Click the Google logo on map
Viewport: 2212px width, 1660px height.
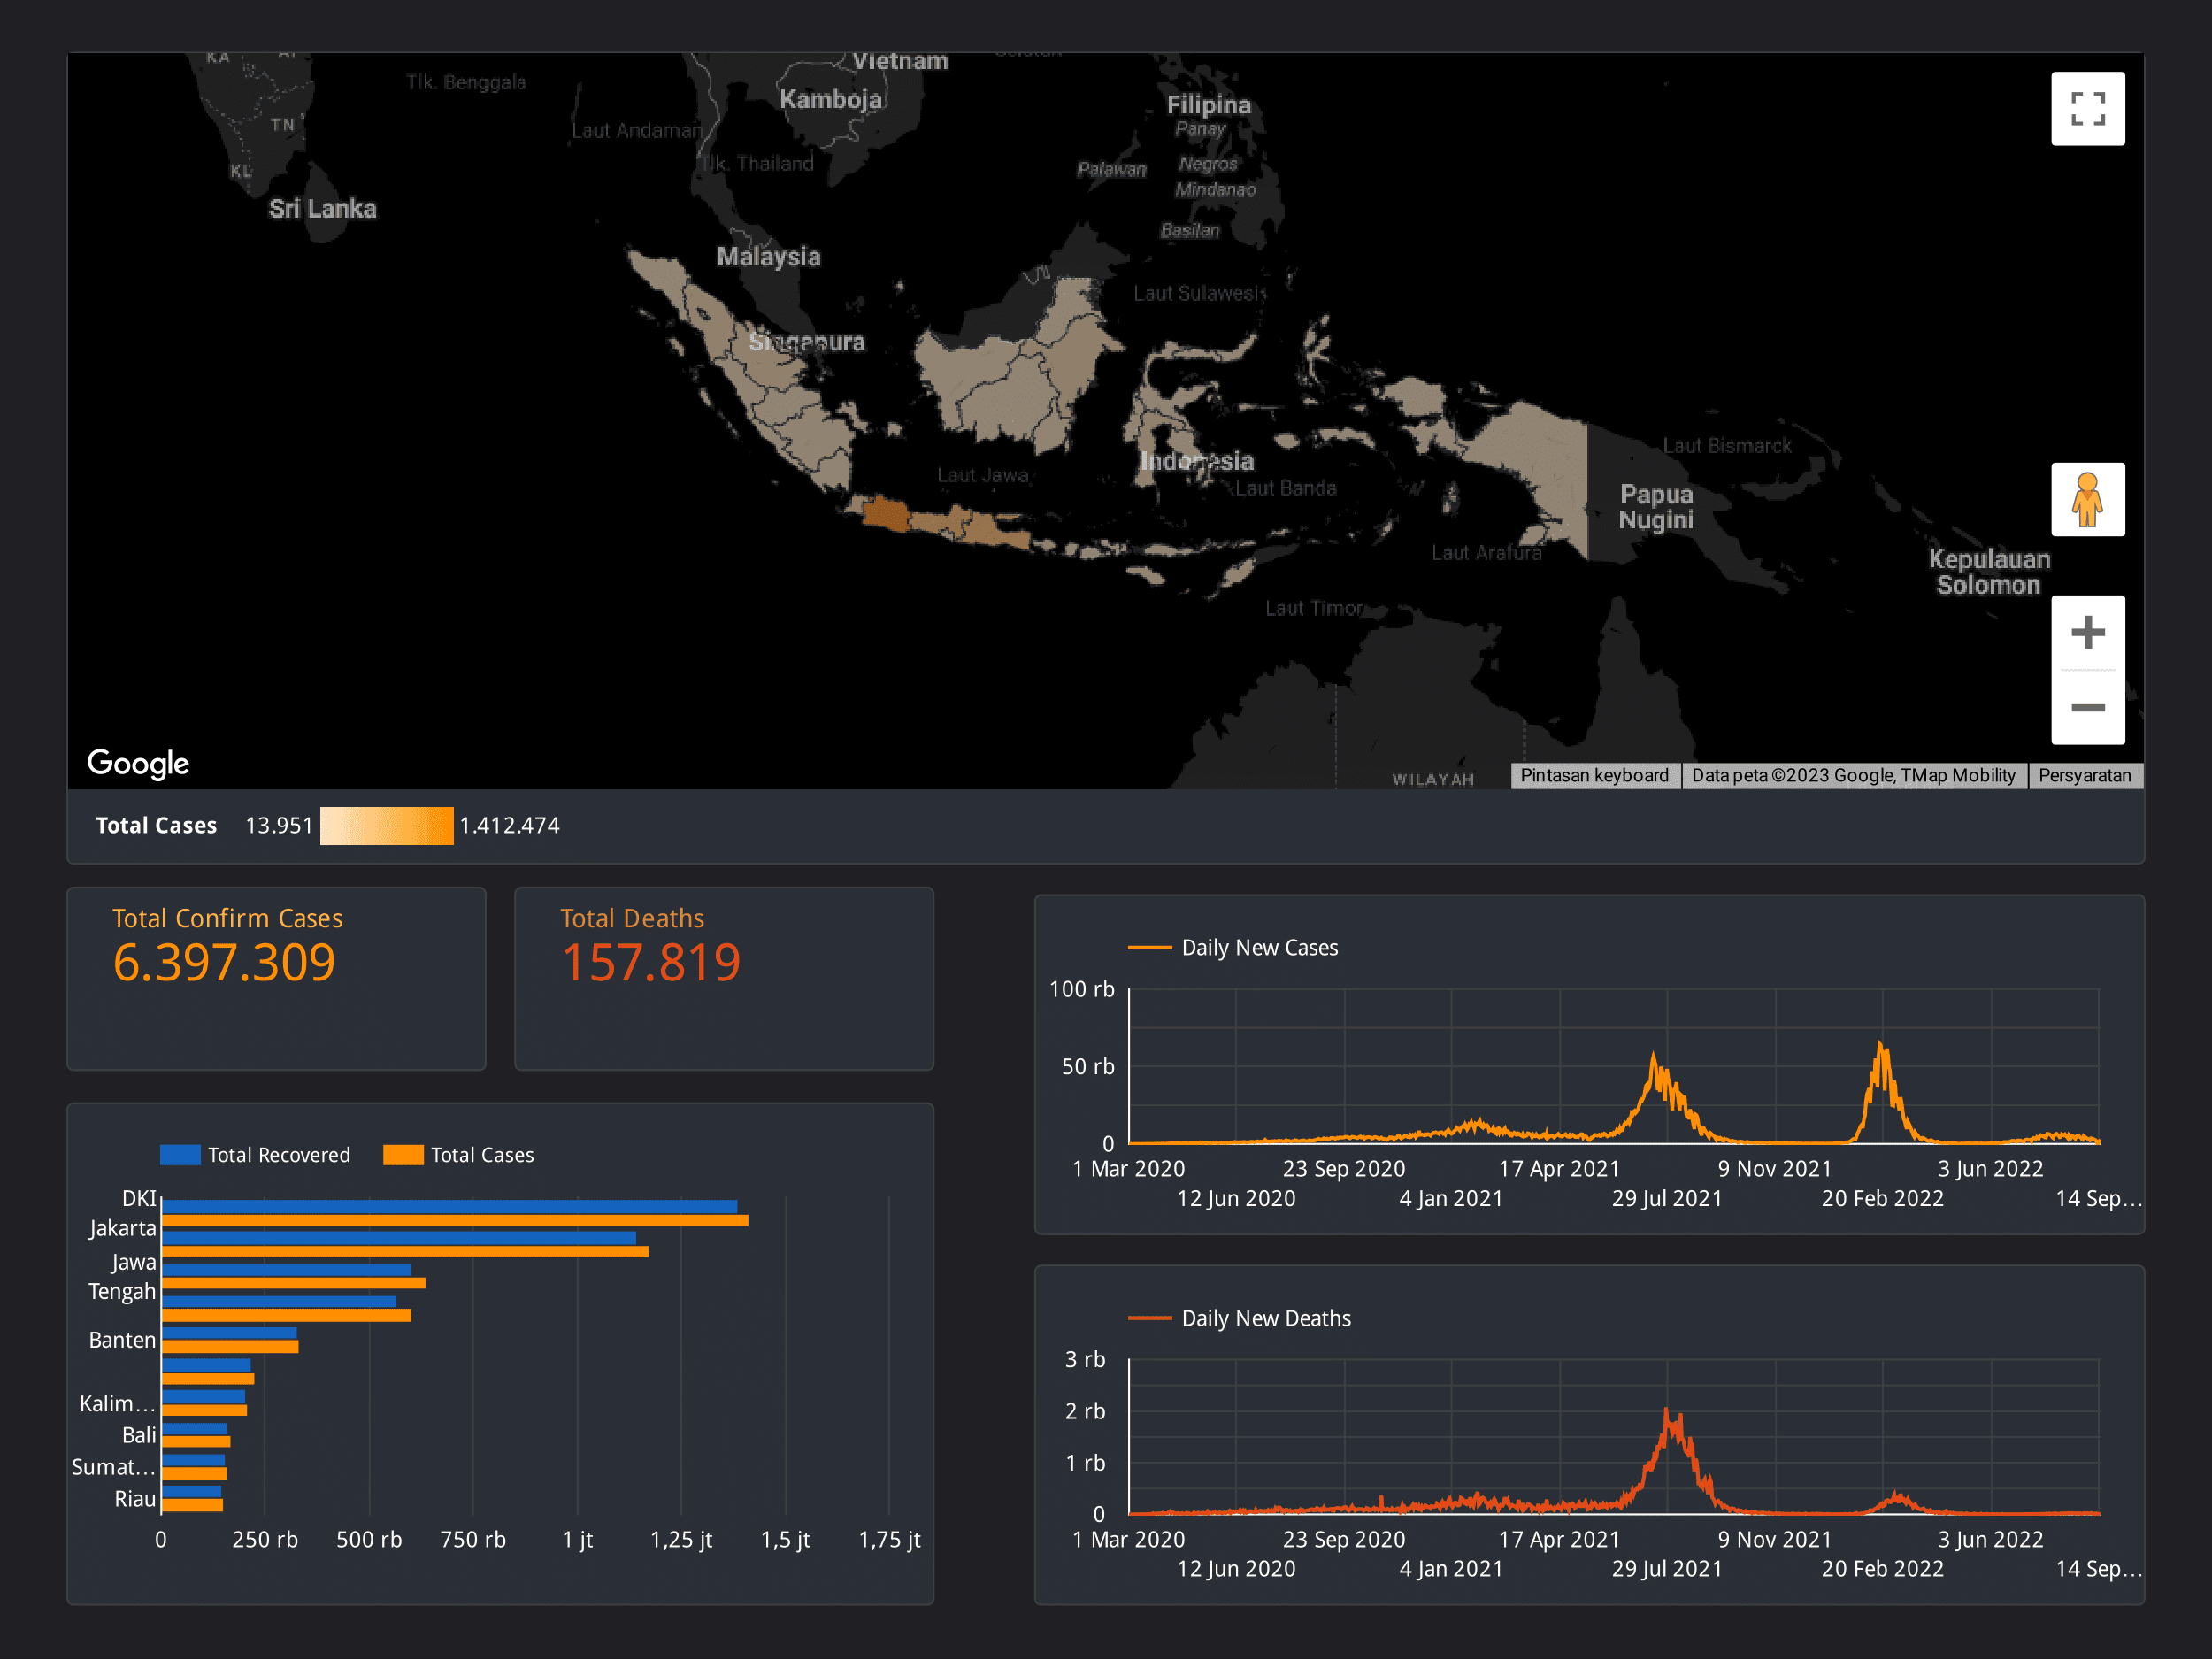pyautogui.click(x=138, y=764)
